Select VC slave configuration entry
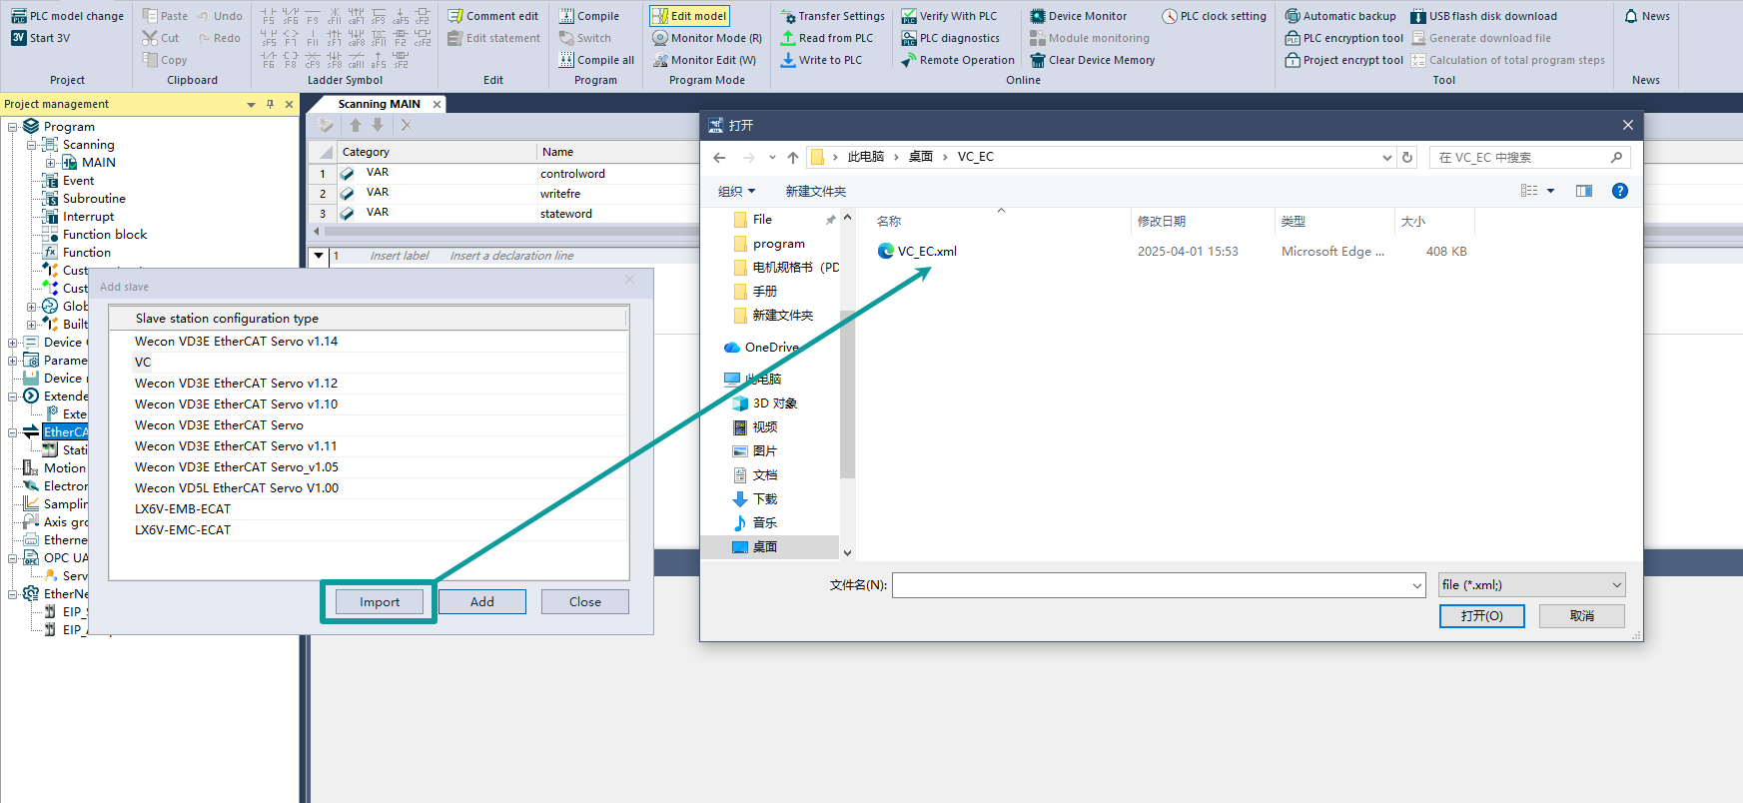This screenshot has width=1743, height=803. 143,363
